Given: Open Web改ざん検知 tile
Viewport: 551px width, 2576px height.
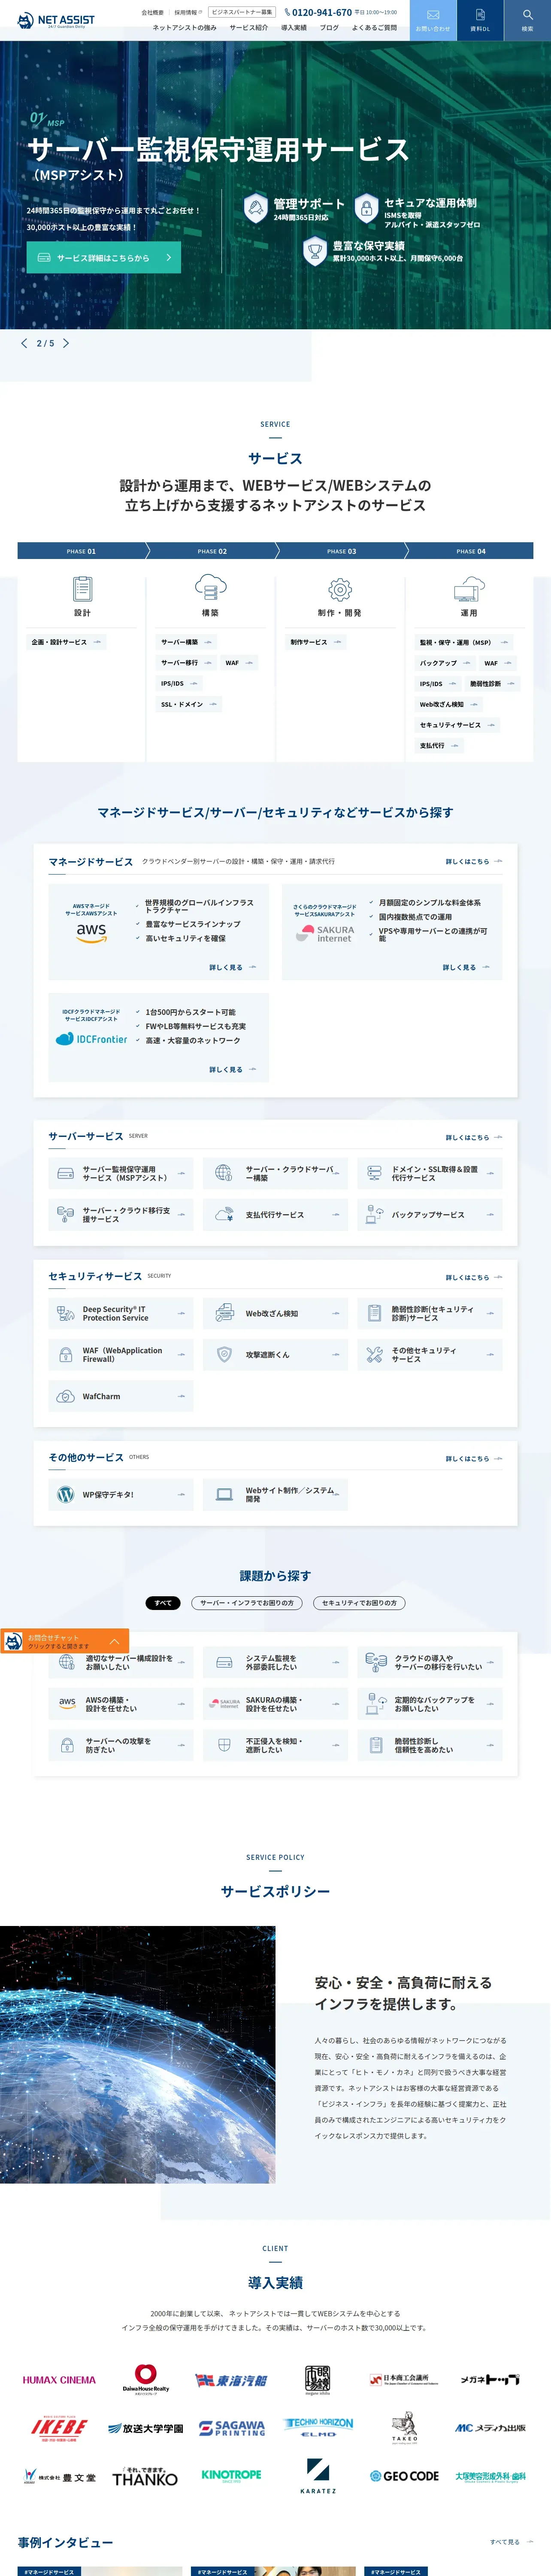Looking at the screenshot, I should click(x=275, y=1313).
